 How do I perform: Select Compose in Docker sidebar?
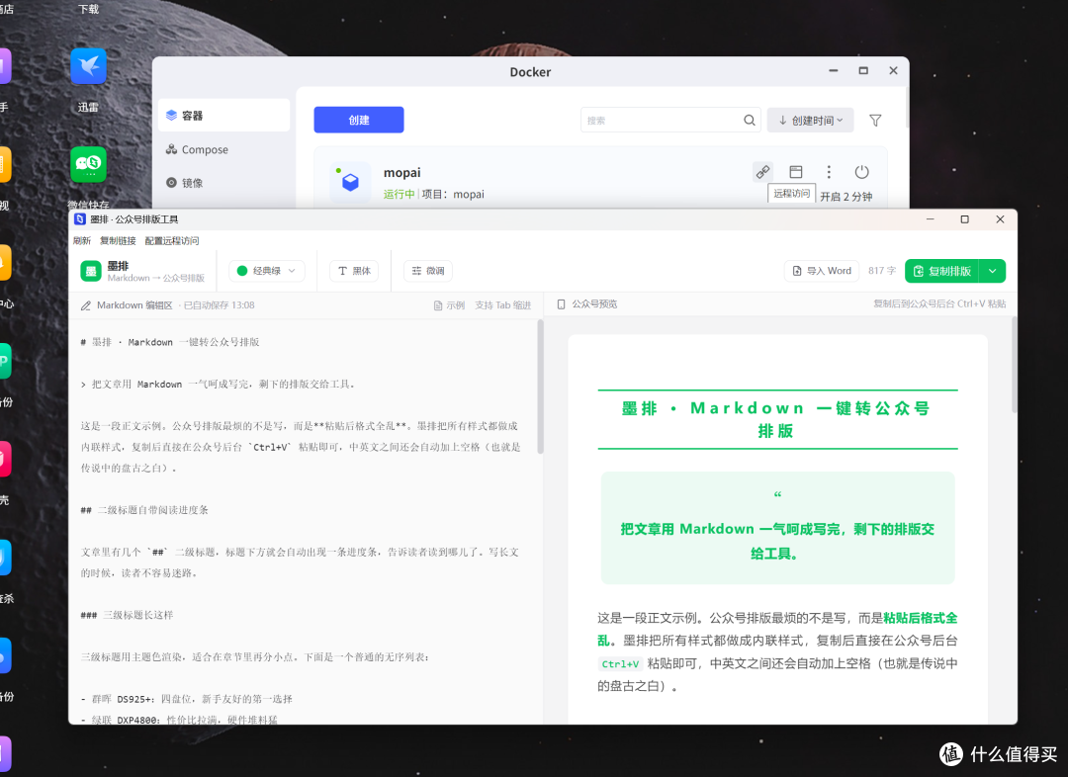coord(223,149)
